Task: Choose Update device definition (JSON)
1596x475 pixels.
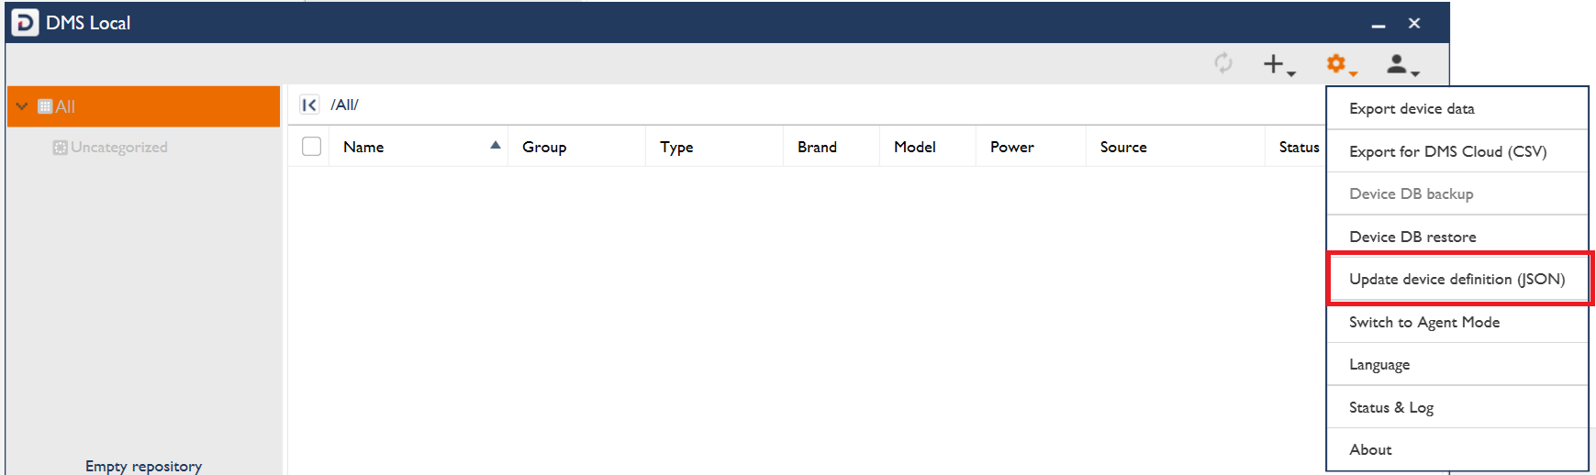Action: (1456, 279)
